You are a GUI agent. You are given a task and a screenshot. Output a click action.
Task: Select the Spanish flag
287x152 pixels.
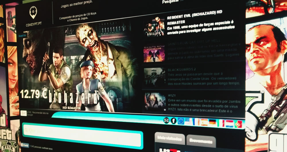point(204,122)
